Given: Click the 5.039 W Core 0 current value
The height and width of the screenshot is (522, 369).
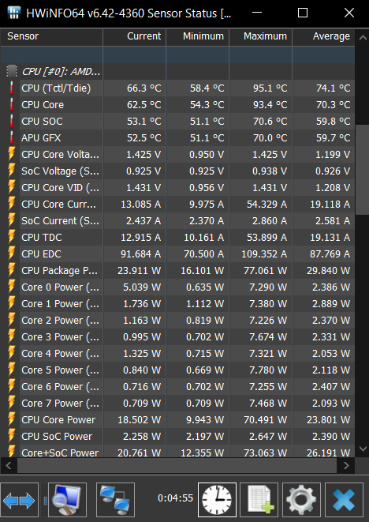Looking at the screenshot, I should (x=142, y=287).
